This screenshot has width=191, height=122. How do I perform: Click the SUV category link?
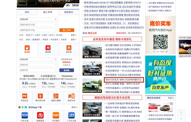point(28,39)
